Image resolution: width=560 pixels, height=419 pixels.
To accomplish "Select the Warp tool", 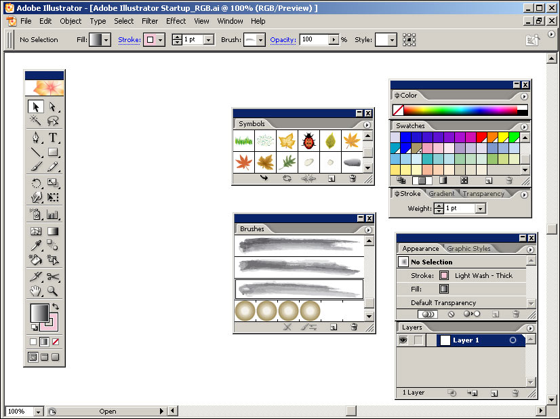I will (x=36, y=197).
